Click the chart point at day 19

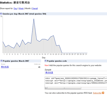(x=53, y=36)
